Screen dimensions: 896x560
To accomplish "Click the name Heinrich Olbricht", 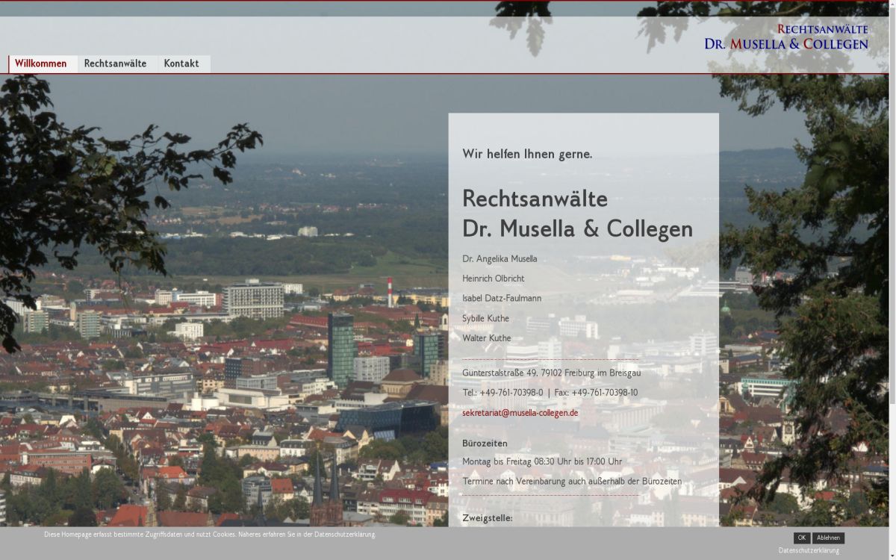I will (494, 278).
